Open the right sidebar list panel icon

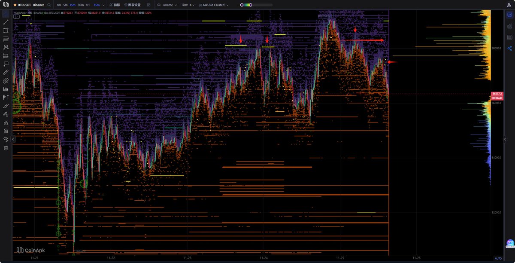[509, 37]
